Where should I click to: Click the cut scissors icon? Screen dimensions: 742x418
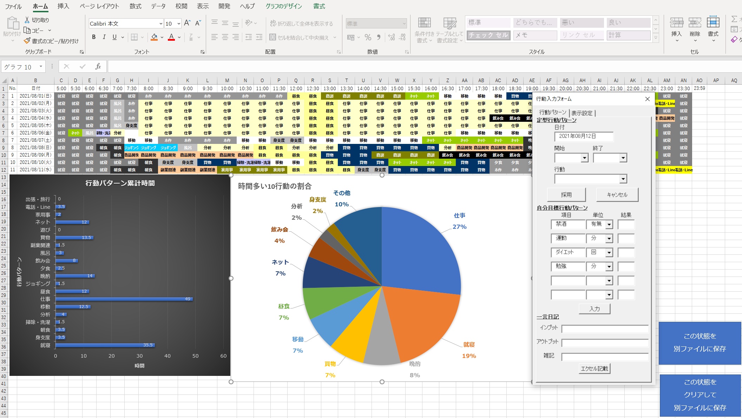[27, 20]
